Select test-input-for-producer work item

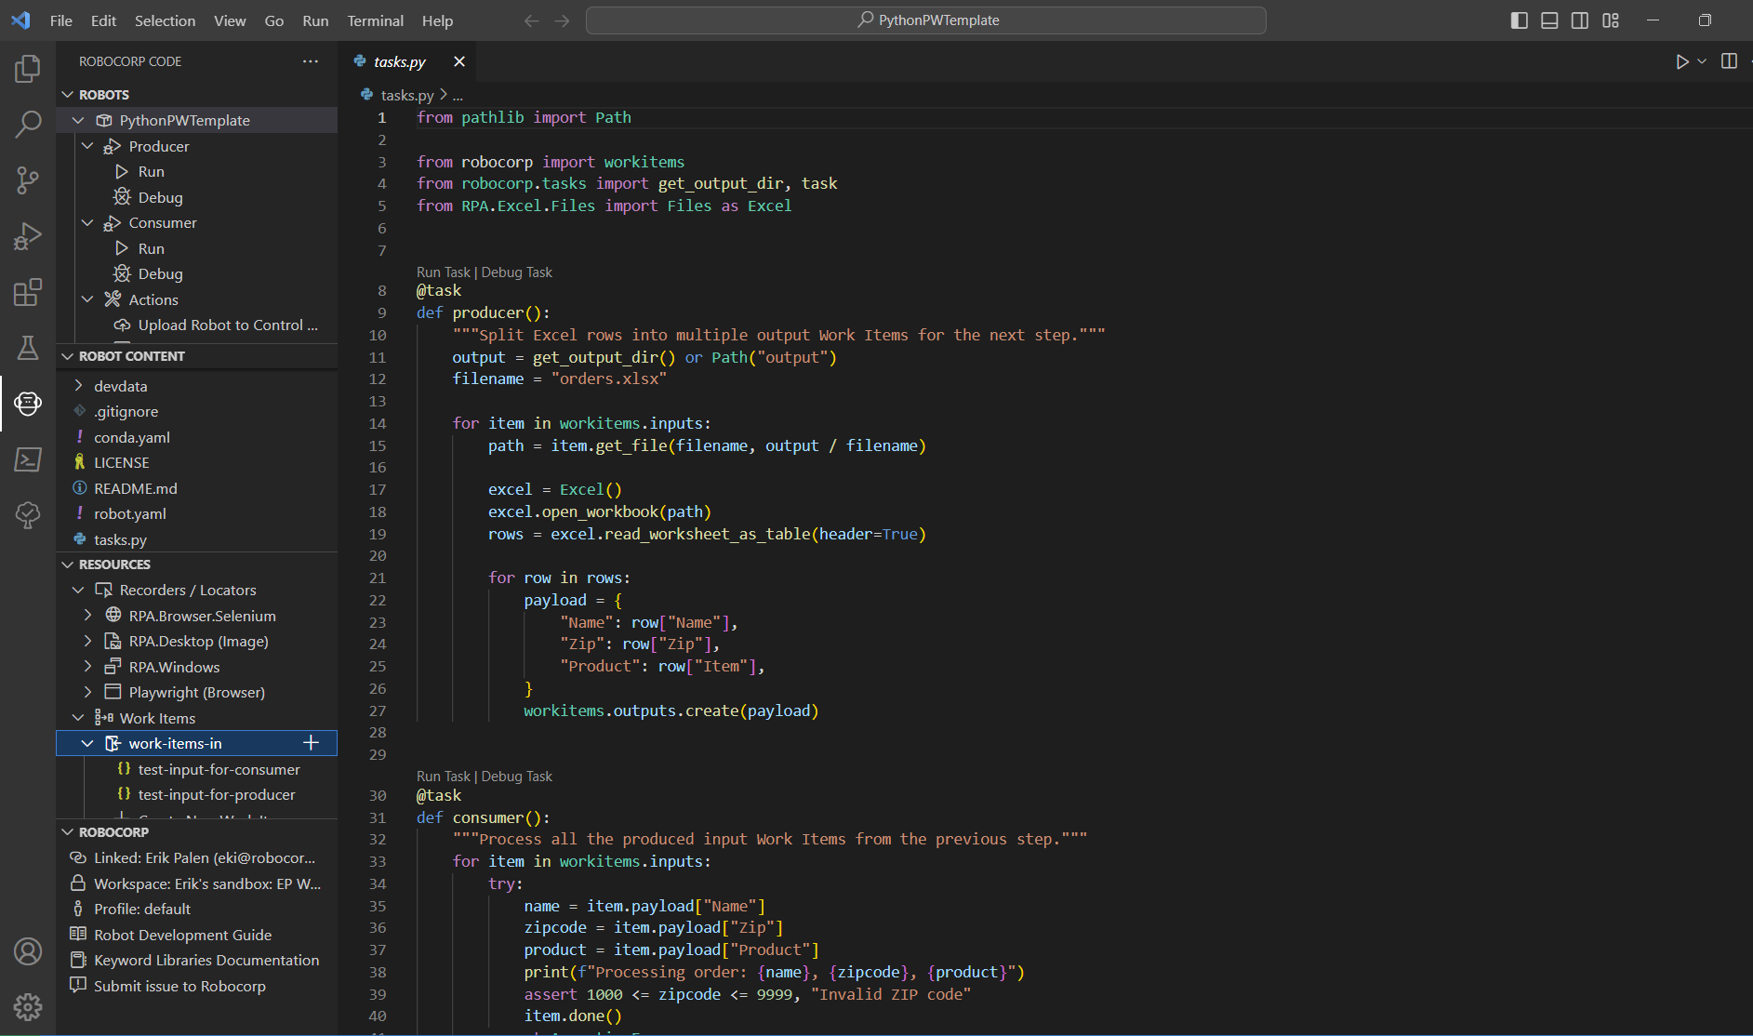point(217,795)
